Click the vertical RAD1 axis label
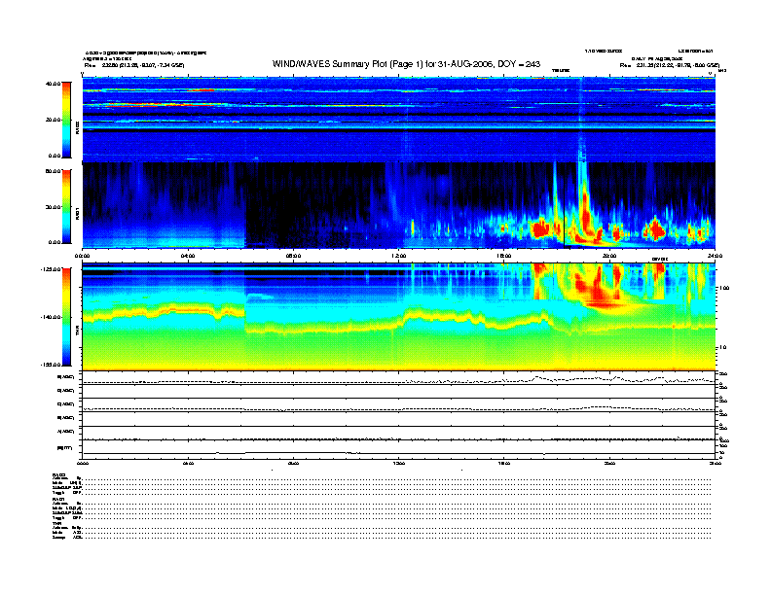This screenshot has width=771, height=595. [x=77, y=213]
